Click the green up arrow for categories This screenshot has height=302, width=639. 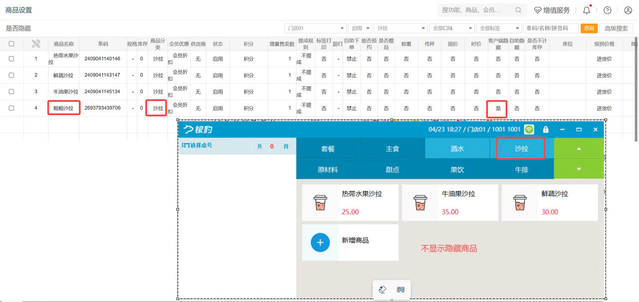579,149
